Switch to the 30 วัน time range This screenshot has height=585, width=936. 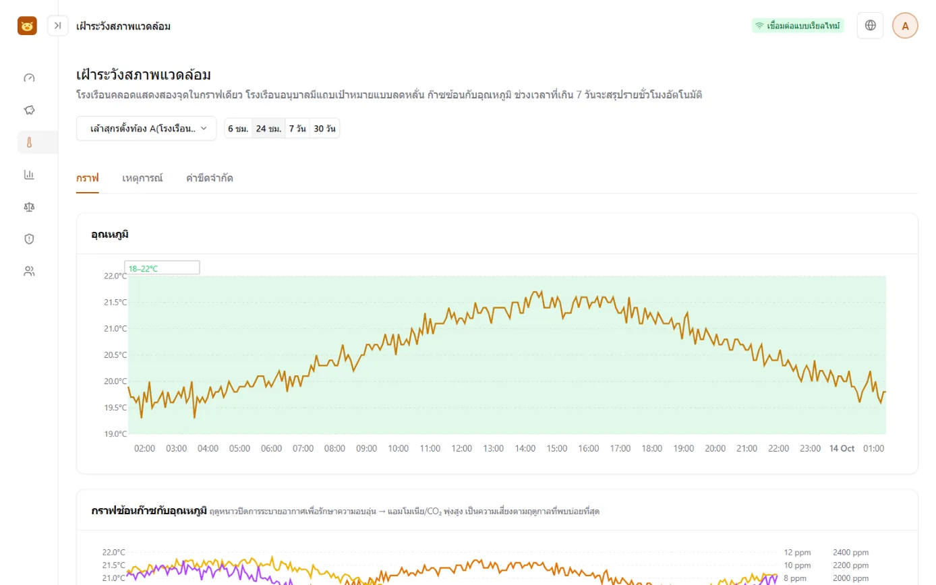coord(325,128)
